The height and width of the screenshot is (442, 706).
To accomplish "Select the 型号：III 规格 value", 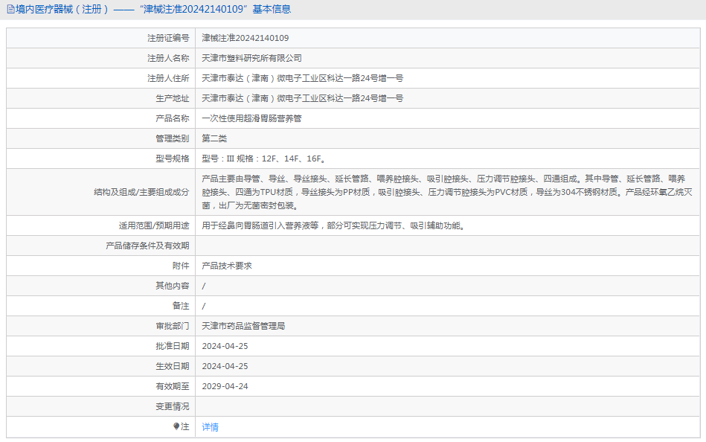I will click(x=264, y=158).
